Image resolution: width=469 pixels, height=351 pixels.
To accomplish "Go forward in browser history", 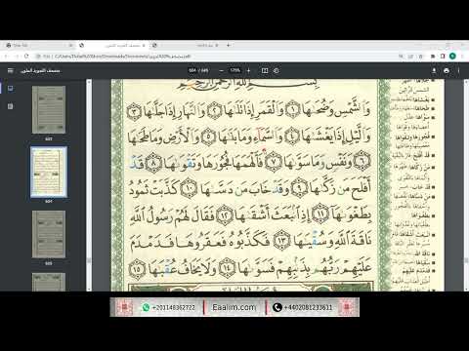I will coord(17,57).
